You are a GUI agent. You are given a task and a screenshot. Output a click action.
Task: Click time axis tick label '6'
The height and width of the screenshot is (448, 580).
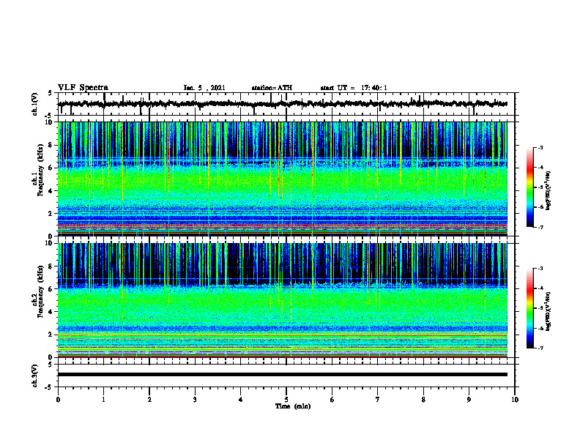(x=332, y=400)
